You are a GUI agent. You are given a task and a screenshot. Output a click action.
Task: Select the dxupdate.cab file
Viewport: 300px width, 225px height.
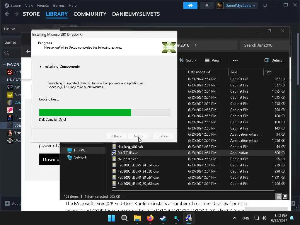[x=128, y=159]
